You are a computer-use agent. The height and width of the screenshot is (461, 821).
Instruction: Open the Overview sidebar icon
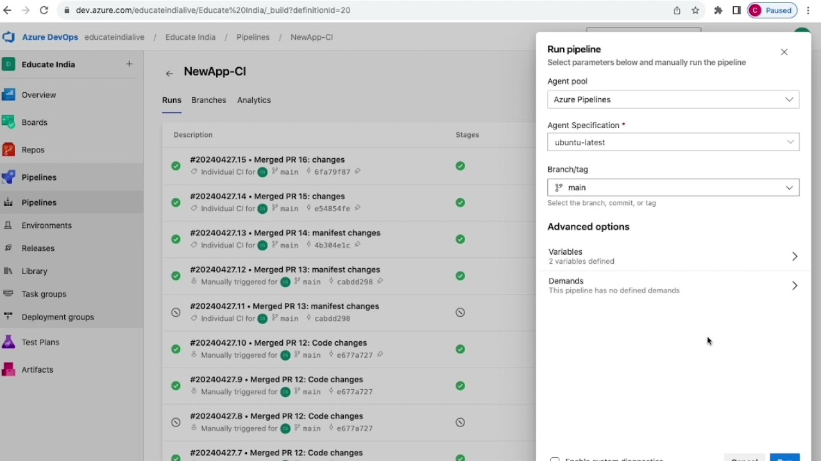[8, 95]
